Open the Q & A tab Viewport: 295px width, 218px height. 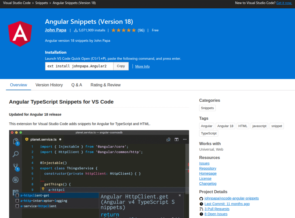coord(77,85)
